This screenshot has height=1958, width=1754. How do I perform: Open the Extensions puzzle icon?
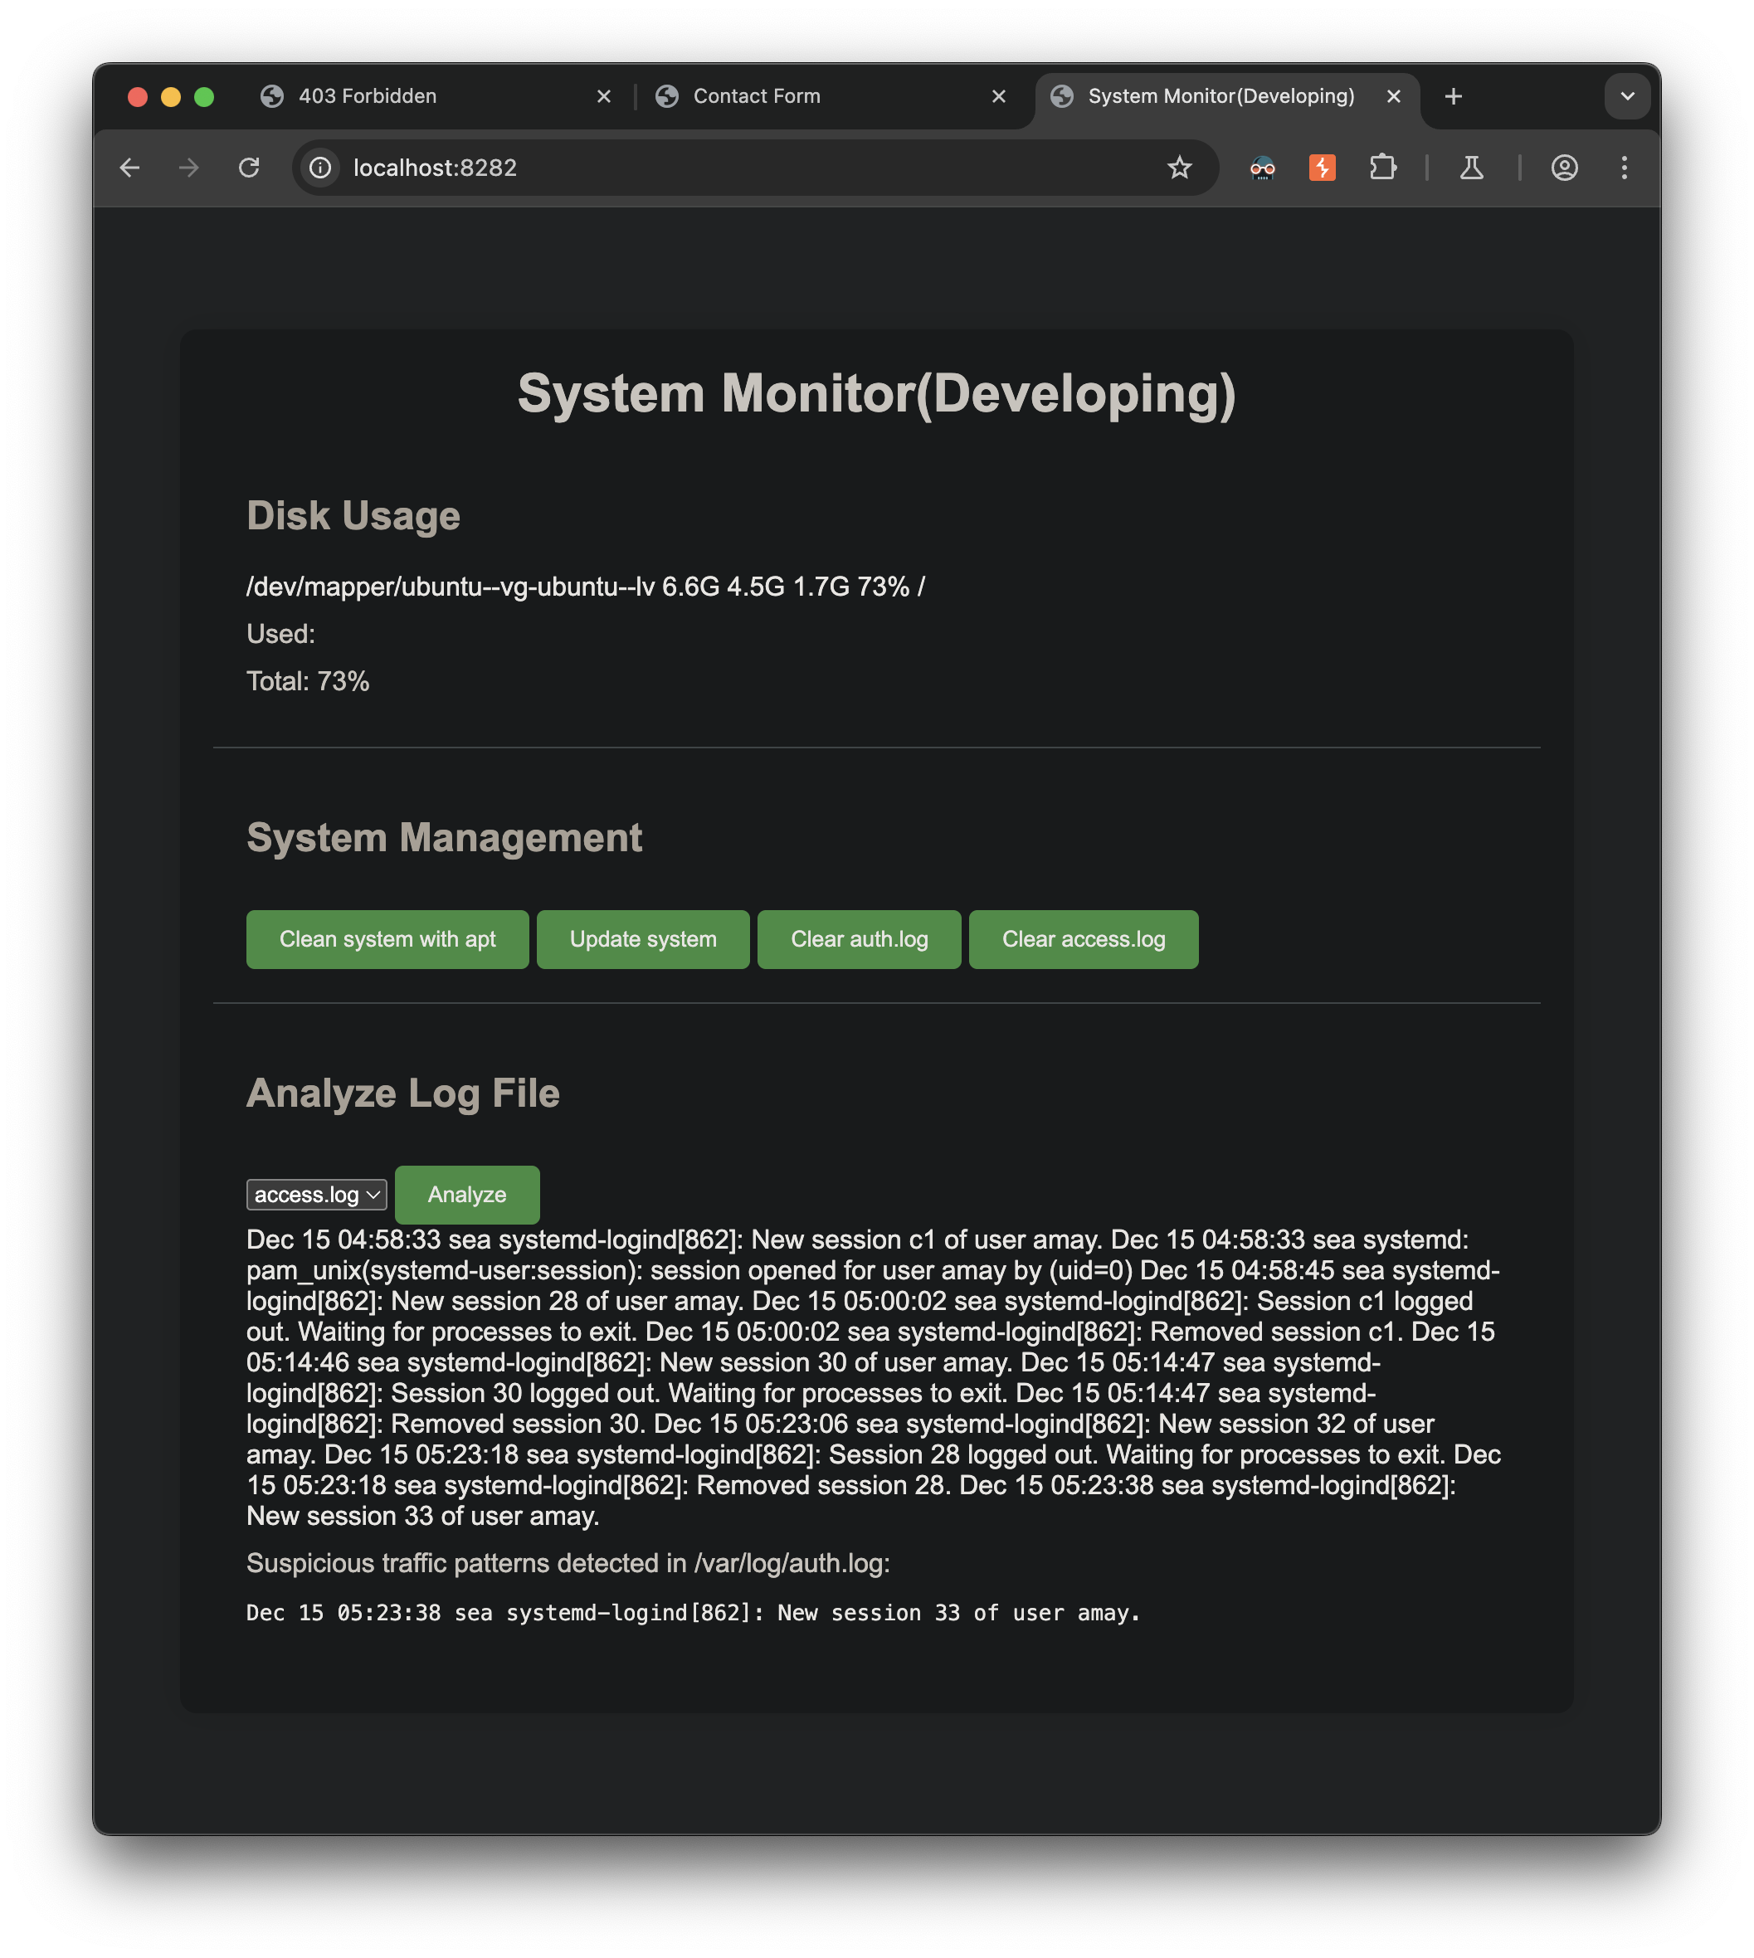coord(1382,168)
